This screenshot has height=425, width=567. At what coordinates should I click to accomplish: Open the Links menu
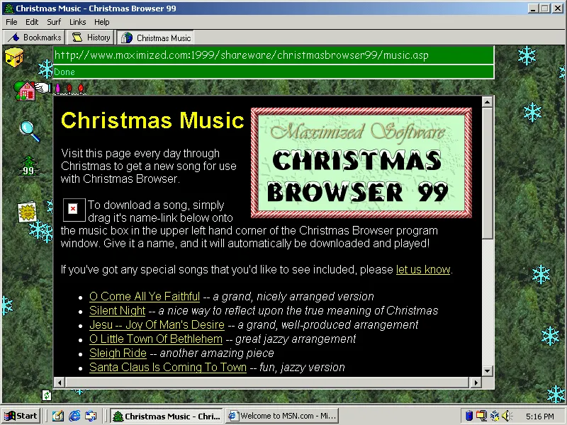tap(78, 22)
